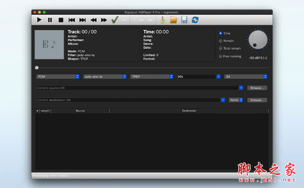Click the blue refresh arrows icon
The image size is (304, 188).
195,20
